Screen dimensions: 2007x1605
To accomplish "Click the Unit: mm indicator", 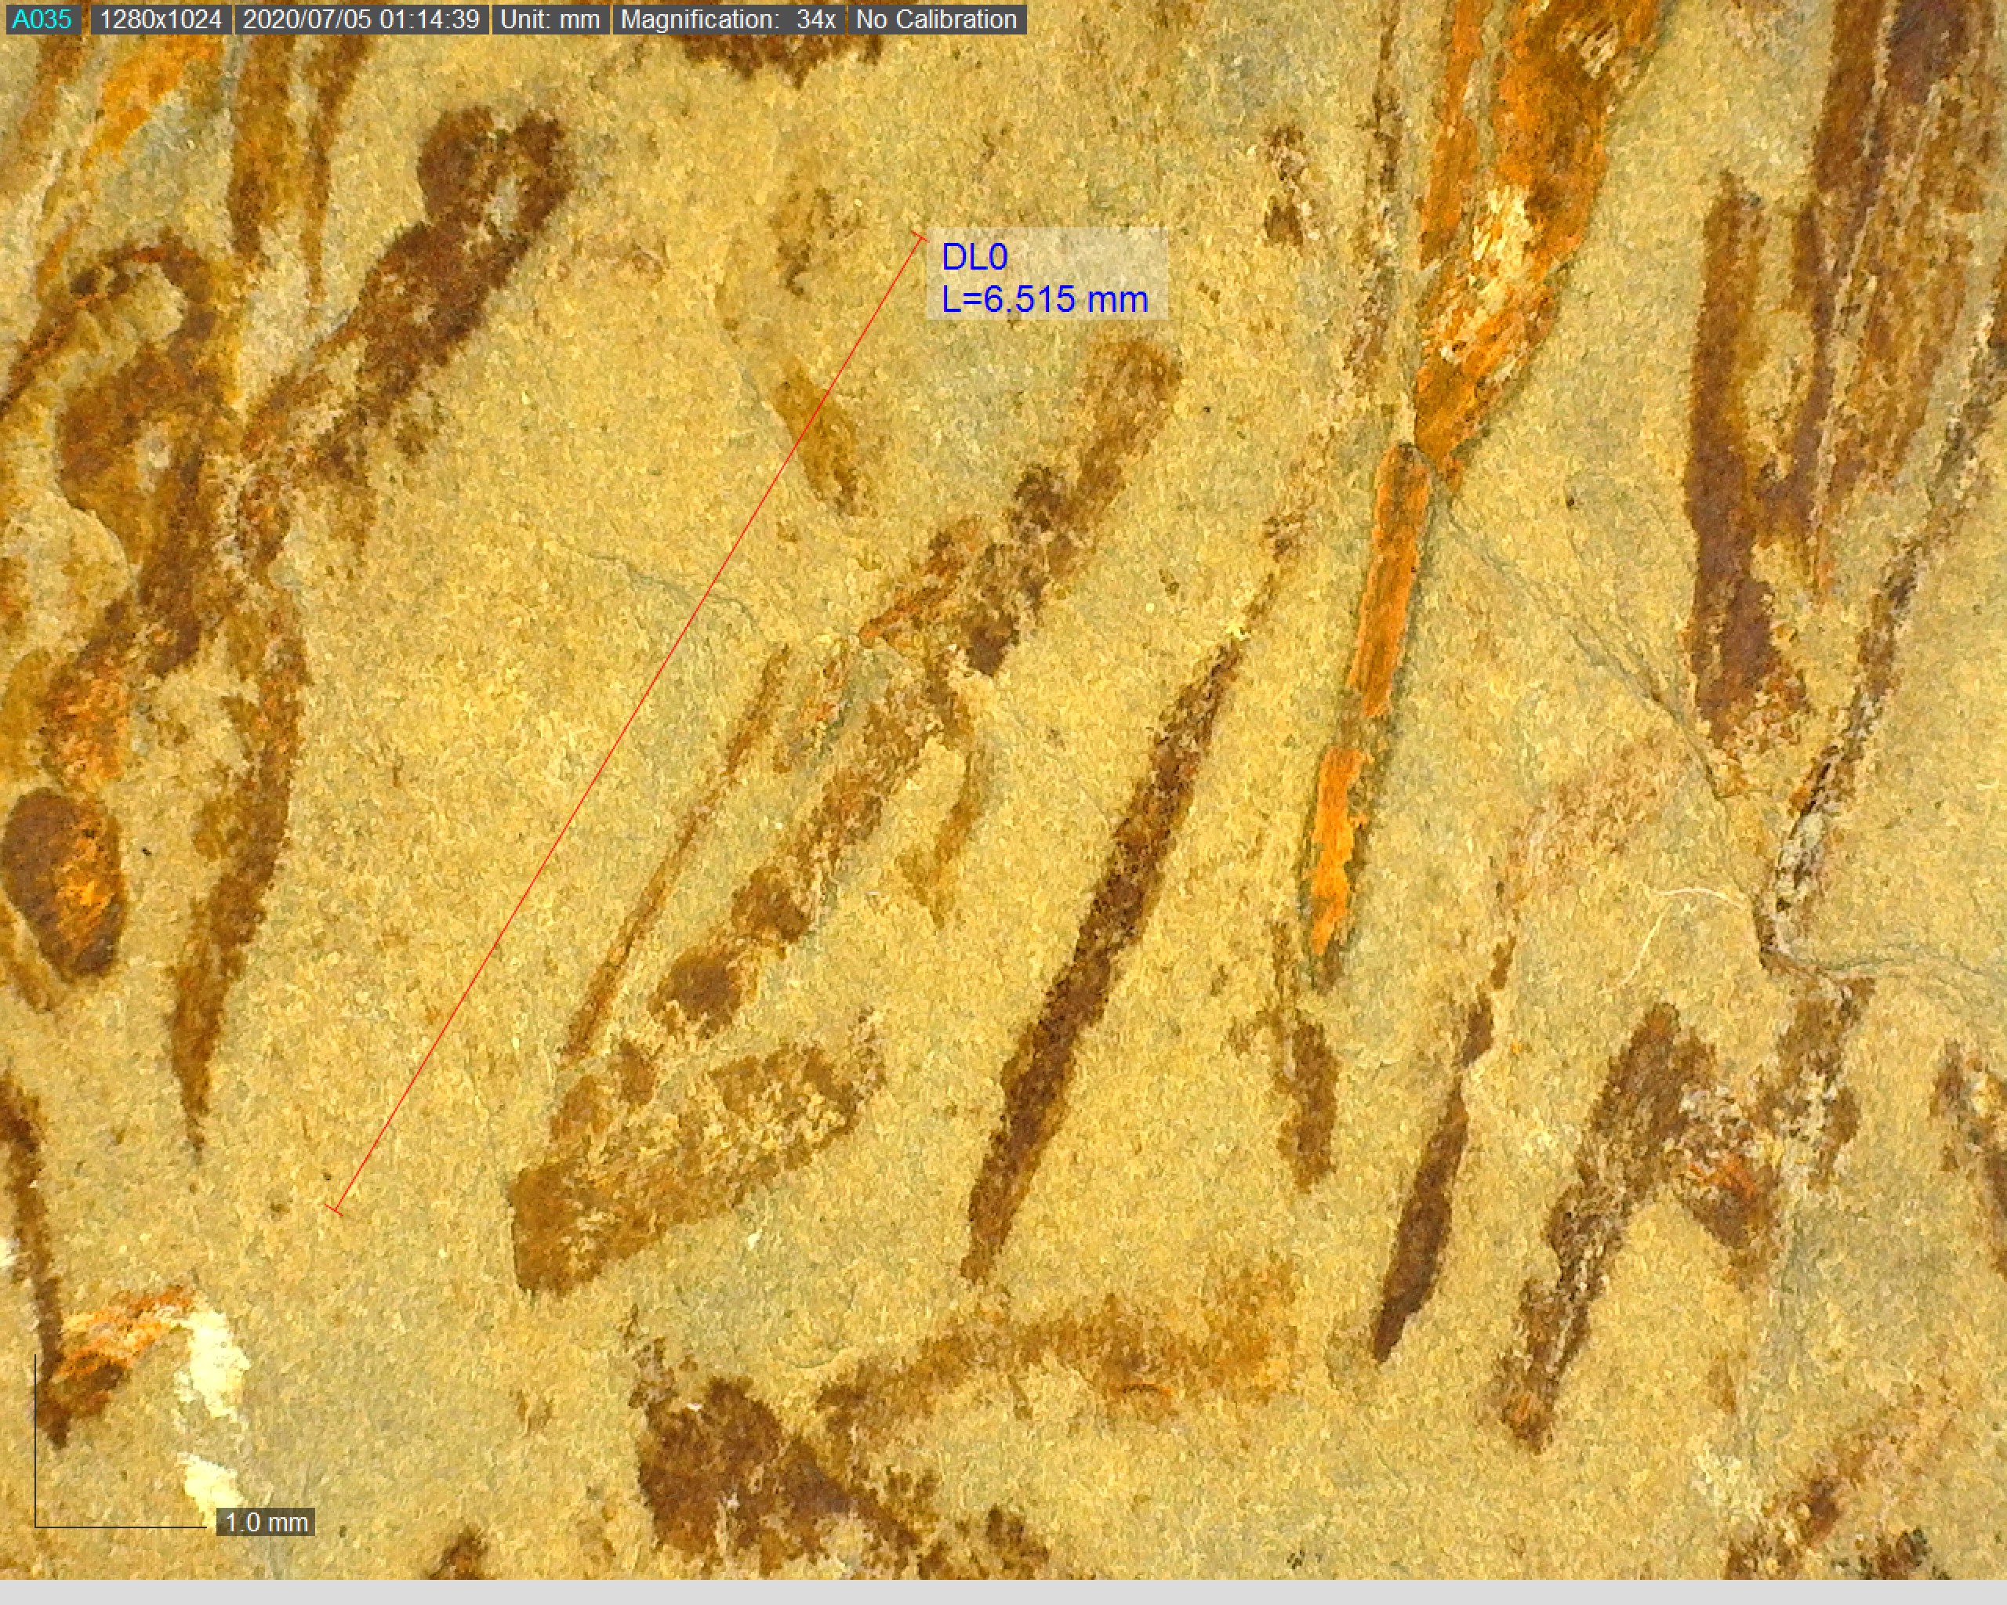I will coord(550,19).
